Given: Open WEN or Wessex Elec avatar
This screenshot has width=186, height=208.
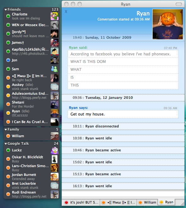Looking at the screenshot, I should pos(54,25).
